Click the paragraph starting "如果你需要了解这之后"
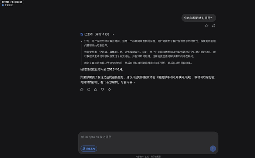The height and width of the screenshot is (158, 255). click(148, 80)
